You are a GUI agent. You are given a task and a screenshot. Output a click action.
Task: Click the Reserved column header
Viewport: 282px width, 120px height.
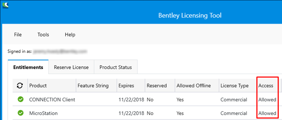157,86
